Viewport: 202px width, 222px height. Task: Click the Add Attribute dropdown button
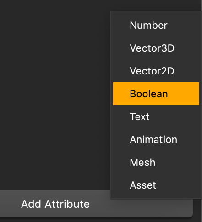[x=55, y=204]
